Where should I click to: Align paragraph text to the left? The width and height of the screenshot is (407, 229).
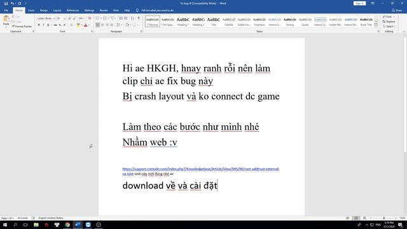(97, 25)
